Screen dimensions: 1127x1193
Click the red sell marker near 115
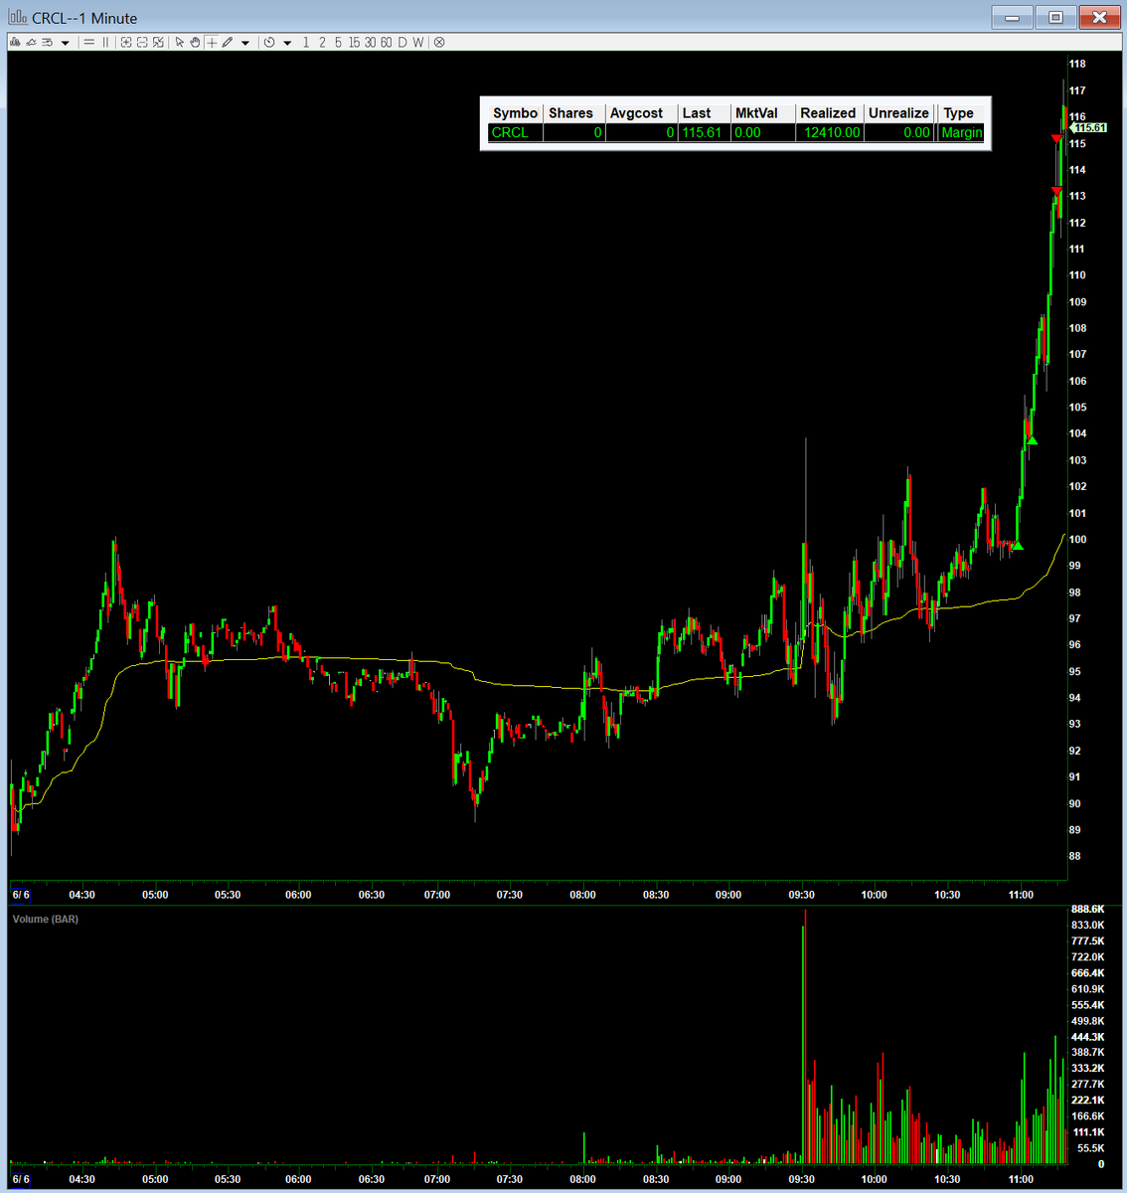(1056, 139)
